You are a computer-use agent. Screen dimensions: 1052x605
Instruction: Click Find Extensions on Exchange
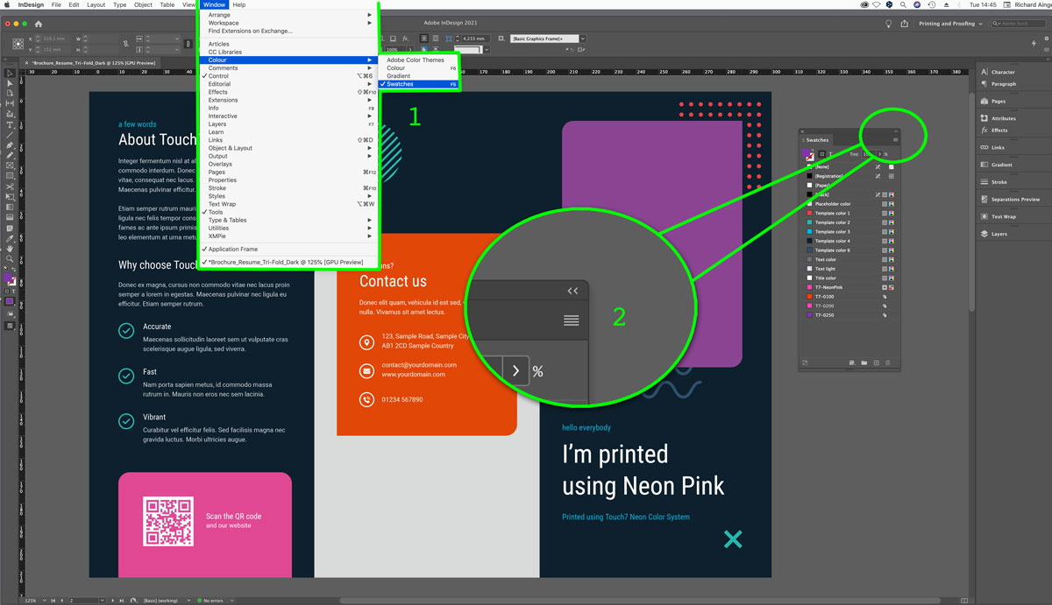pos(251,31)
